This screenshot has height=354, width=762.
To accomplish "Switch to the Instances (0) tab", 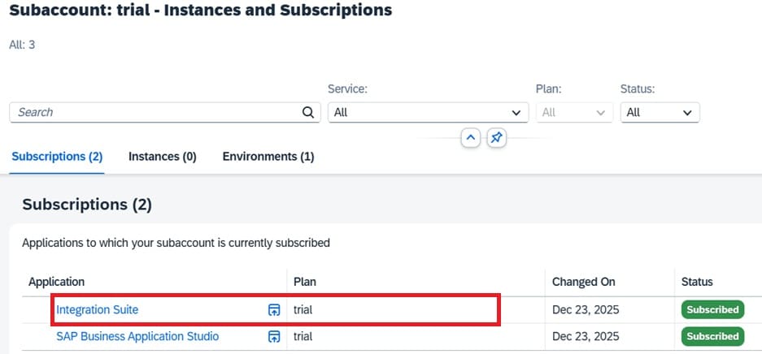I will [x=163, y=157].
